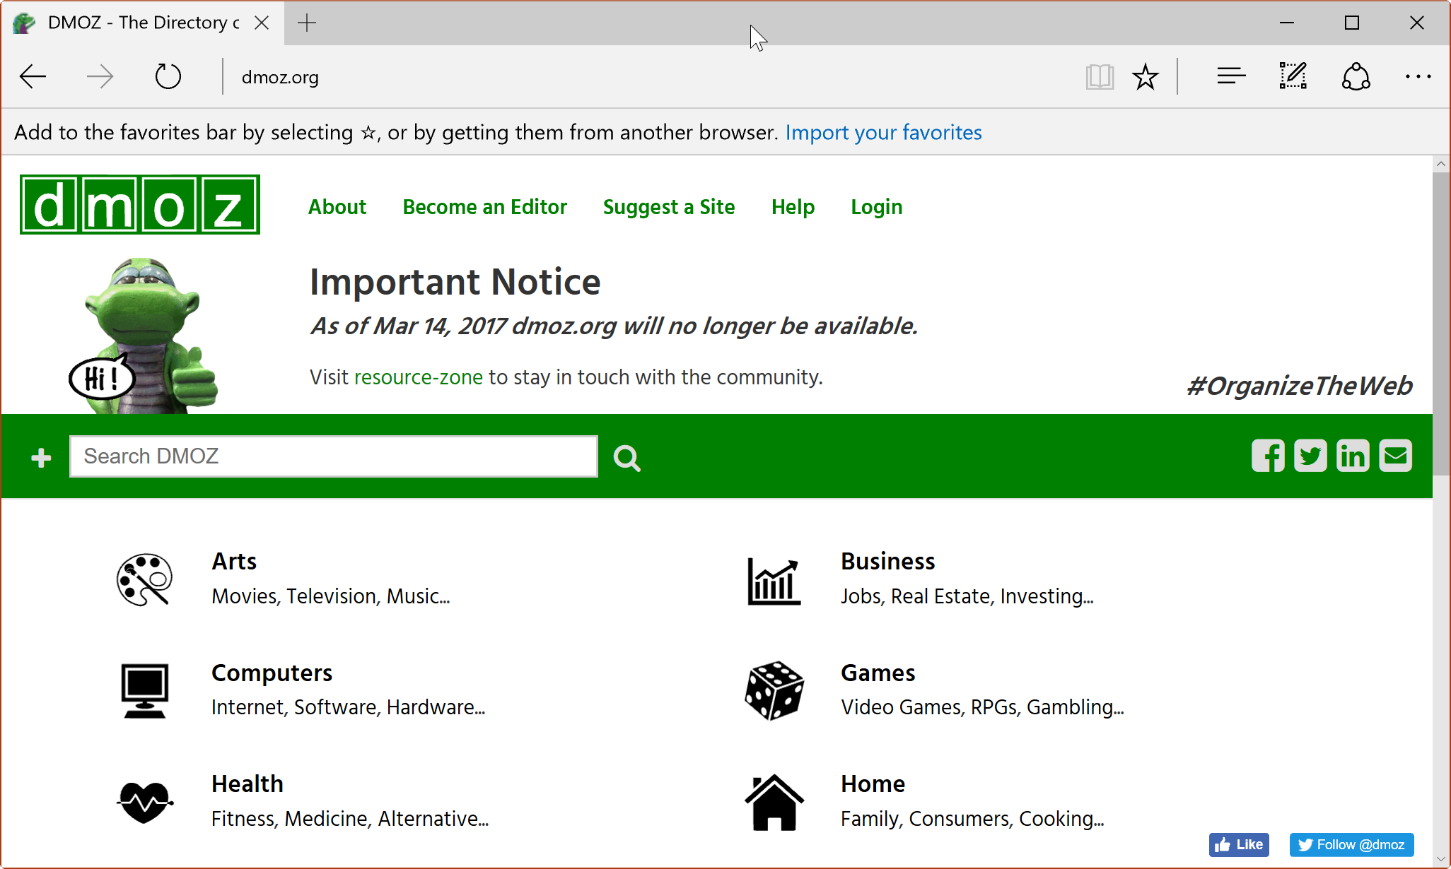Close the DMOZ browser tab
Viewport: 1451px width, 869px height.
coord(262,23)
